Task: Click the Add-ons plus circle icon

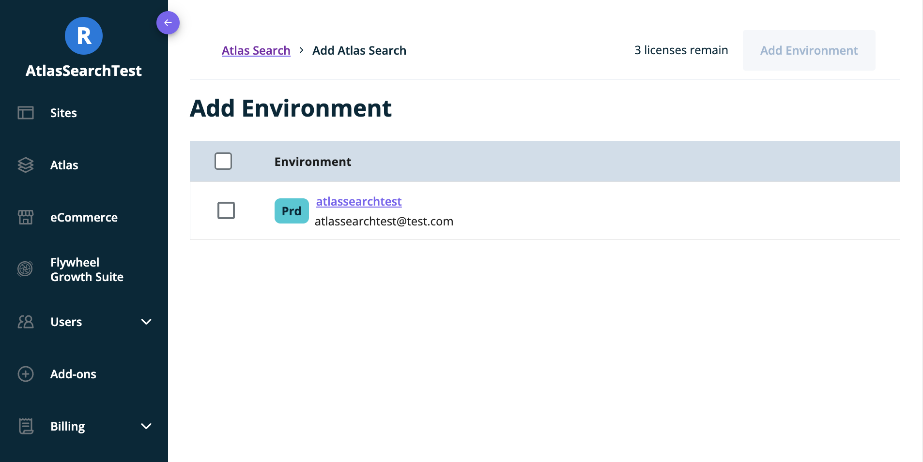Action: 26,374
